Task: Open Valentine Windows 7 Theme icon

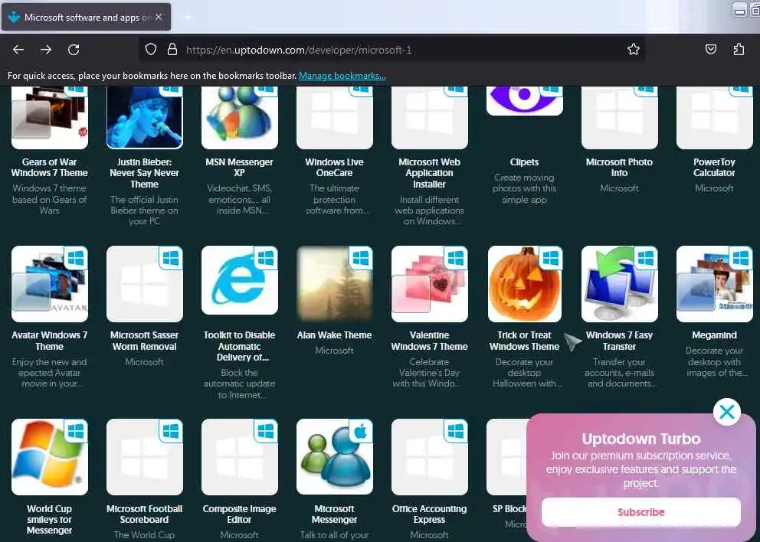Action: click(x=430, y=284)
